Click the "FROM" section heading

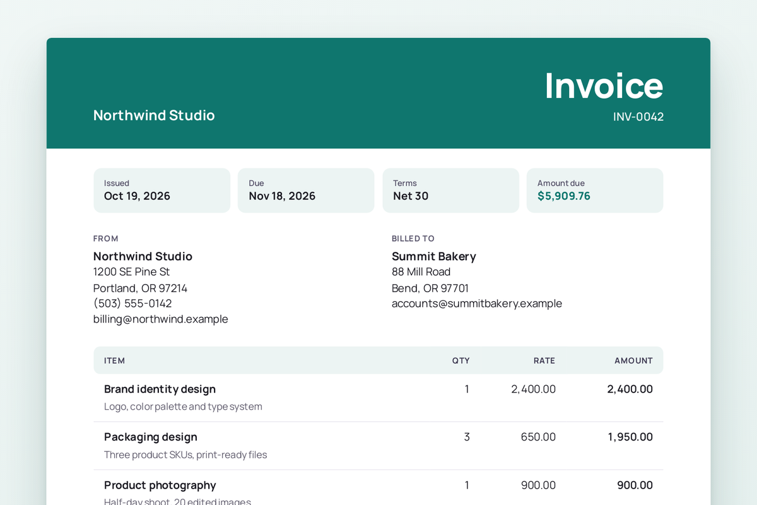(x=106, y=239)
